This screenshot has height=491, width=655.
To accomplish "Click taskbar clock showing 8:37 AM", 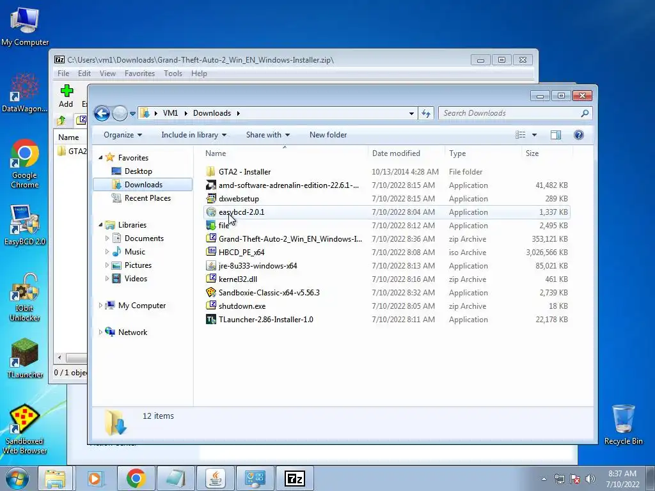I will pos(622,479).
